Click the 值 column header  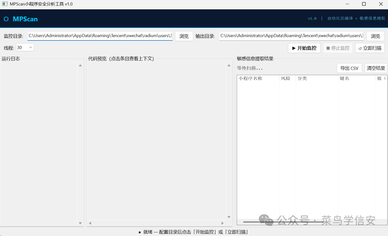(381, 78)
